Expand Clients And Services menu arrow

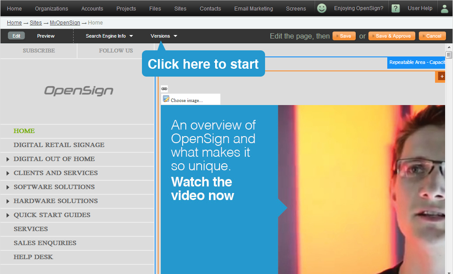click(8, 173)
